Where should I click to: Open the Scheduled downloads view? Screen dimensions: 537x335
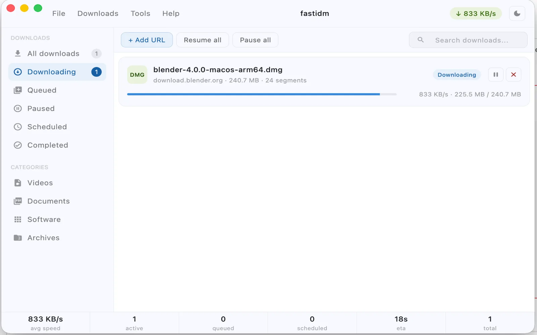pyautogui.click(x=57, y=127)
